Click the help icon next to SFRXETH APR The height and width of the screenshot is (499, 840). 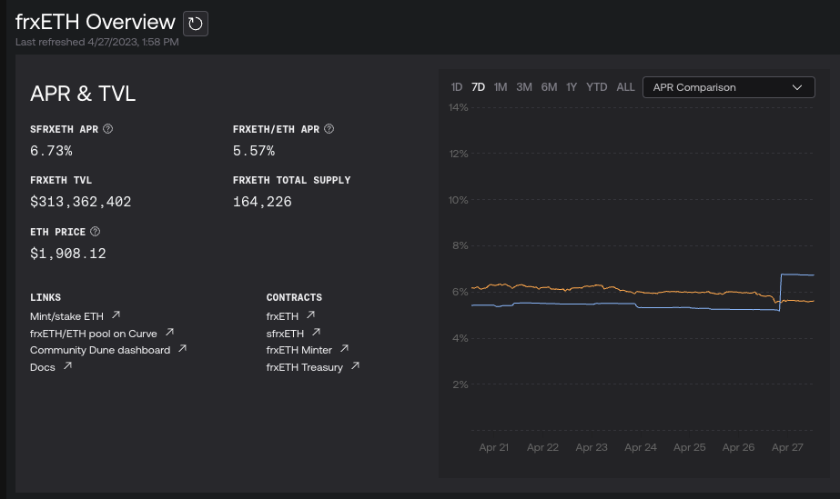[x=108, y=129]
